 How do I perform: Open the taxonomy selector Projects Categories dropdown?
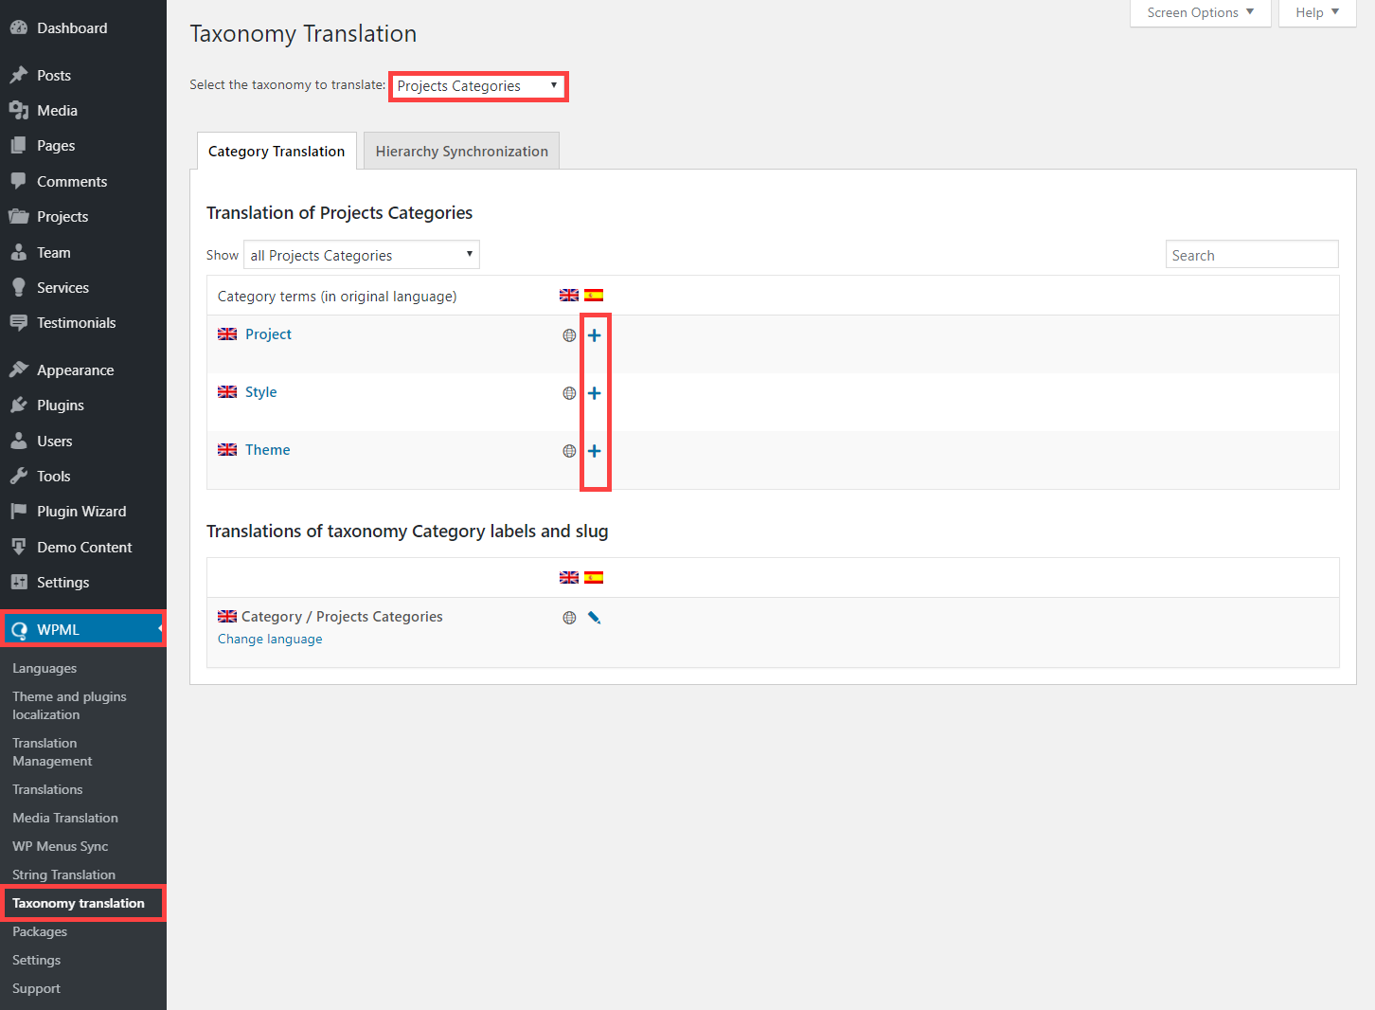[478, 86]
